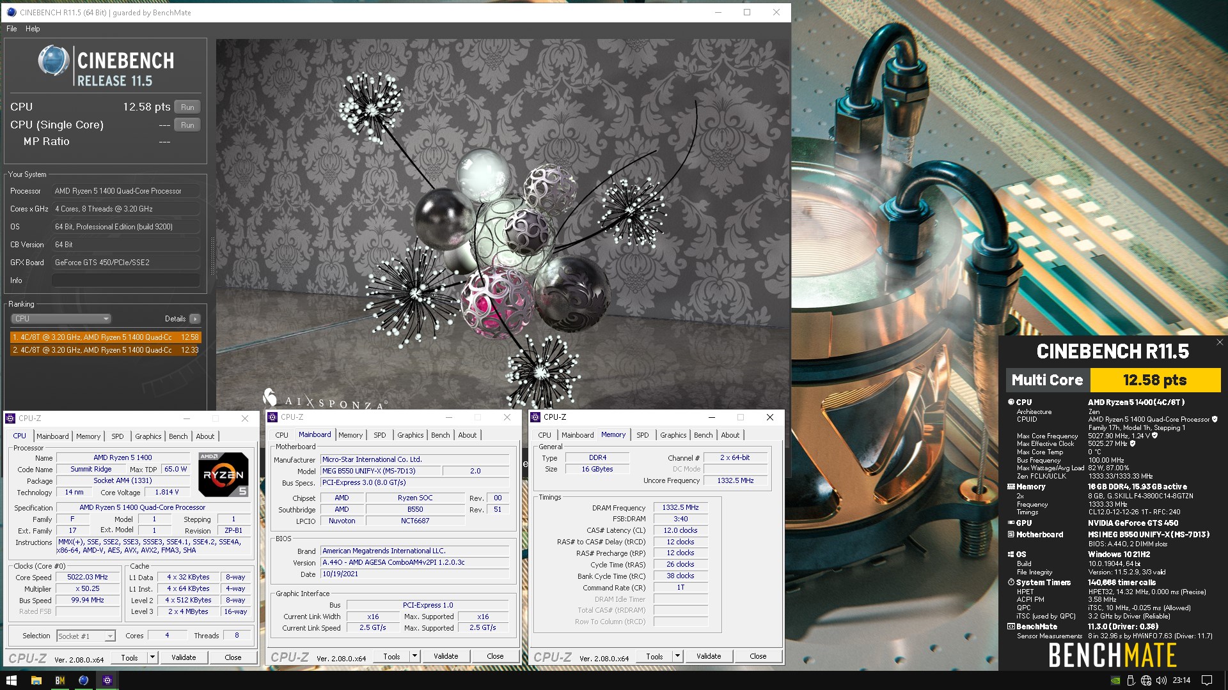Open Tools dropdown arrow in CPU-Z Memory window

[677, 656]
